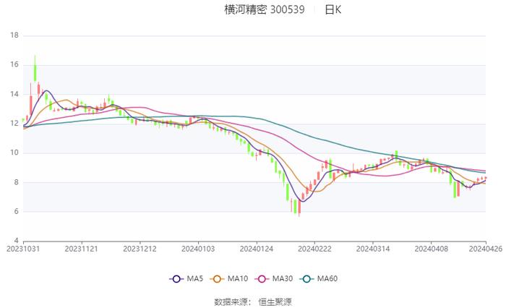
Task: Click x-axis date label 20240124
Action: click(x=257, y=249)
